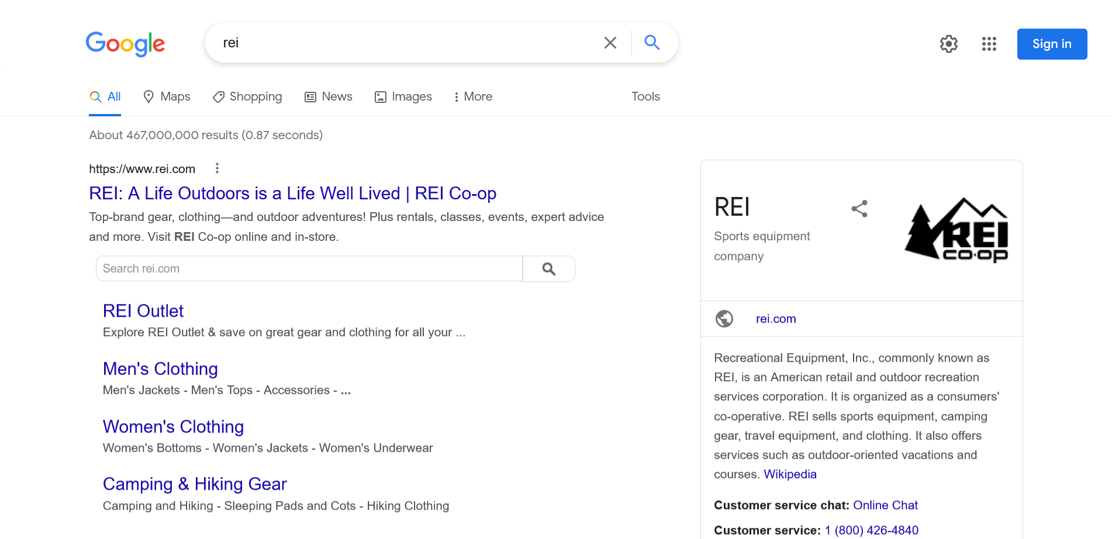
Task: Start an Online Chat with customer service
Action: pos(885,505)
